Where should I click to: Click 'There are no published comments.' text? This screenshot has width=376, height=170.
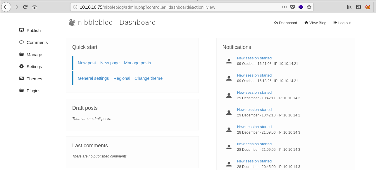point(100,156)
